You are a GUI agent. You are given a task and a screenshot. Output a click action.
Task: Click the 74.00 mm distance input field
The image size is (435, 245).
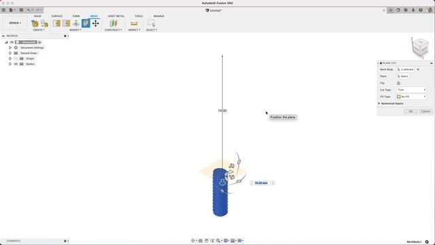pyautogui.click(x=261, y=183)
